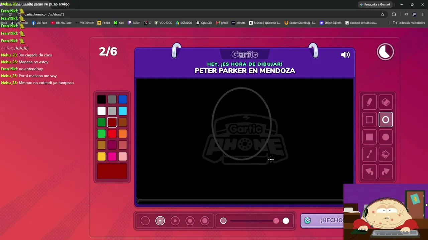Open the Música | Epidemic bookmark
Image resolution: width=428 pixels, height=240 pixels.
click(265, 23)
